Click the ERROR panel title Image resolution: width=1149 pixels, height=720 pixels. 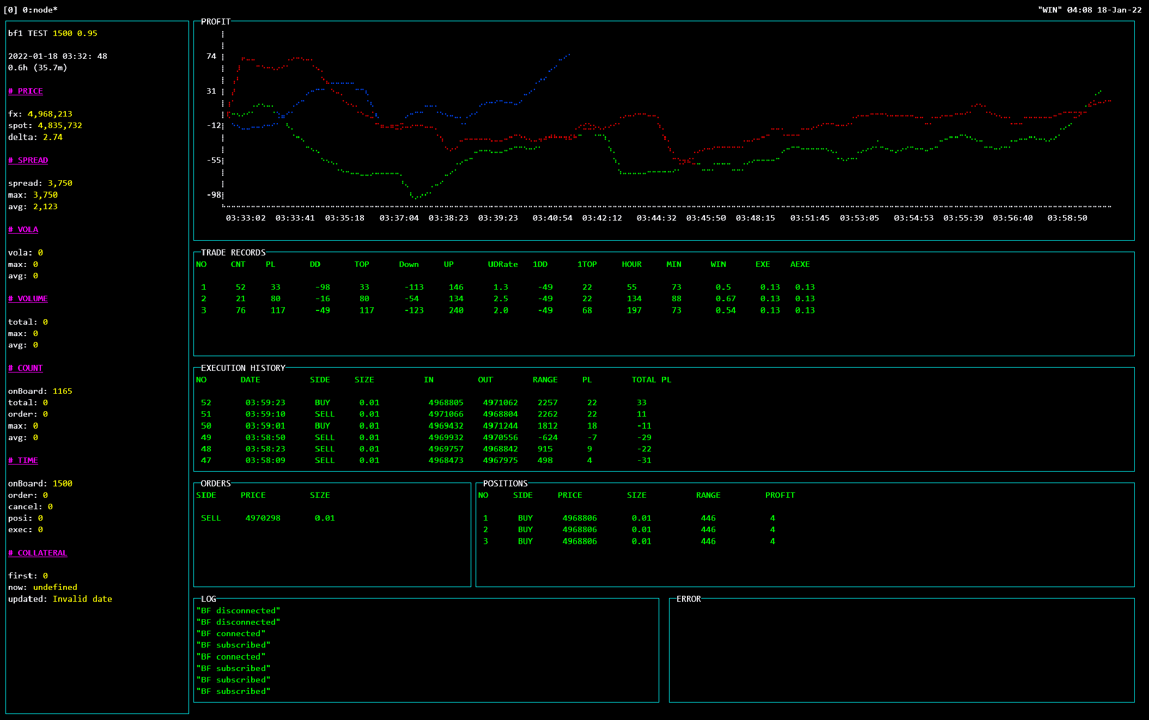point(689,599)
